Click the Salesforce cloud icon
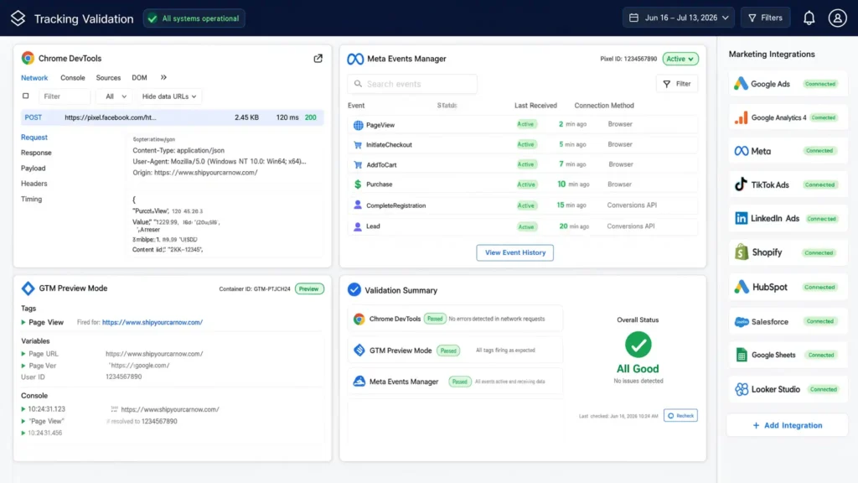Viewport: 858px width, 483px height. 742,321
